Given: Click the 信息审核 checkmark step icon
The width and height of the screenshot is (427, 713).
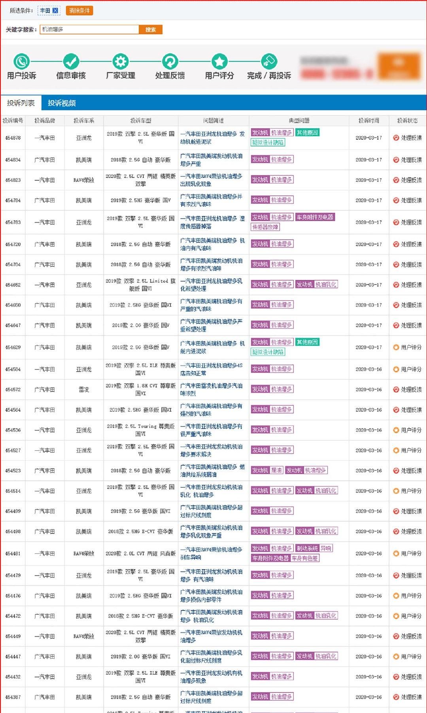Looking at the screenshot, I should tap(71, 61).
